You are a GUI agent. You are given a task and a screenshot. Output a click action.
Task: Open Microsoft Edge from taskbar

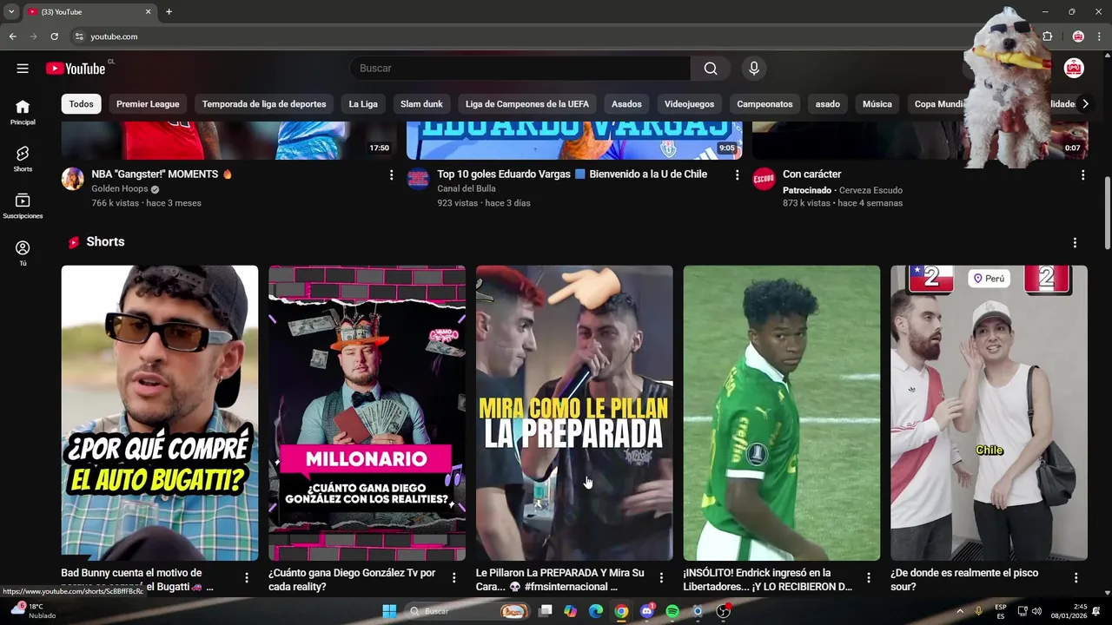click(596, 611)
